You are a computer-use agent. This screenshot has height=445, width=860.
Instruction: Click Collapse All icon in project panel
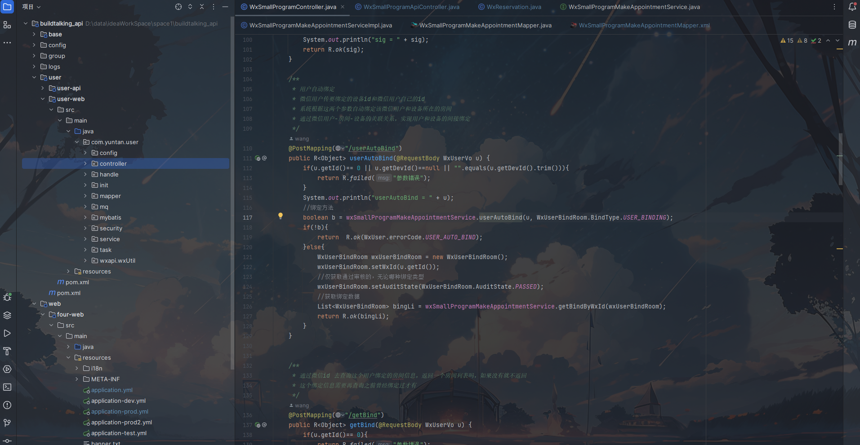pyautogui.click(x=202, y=7)
